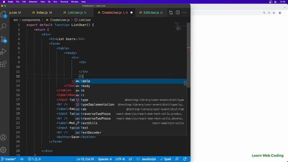
Task: Open the Terminal menu
Action: [x=64, y=2]
